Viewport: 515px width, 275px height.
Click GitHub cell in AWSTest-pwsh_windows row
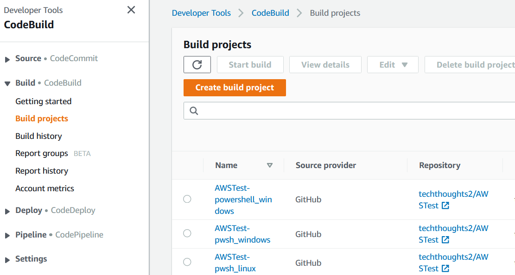pyautogui.click(x=308, y=234)
